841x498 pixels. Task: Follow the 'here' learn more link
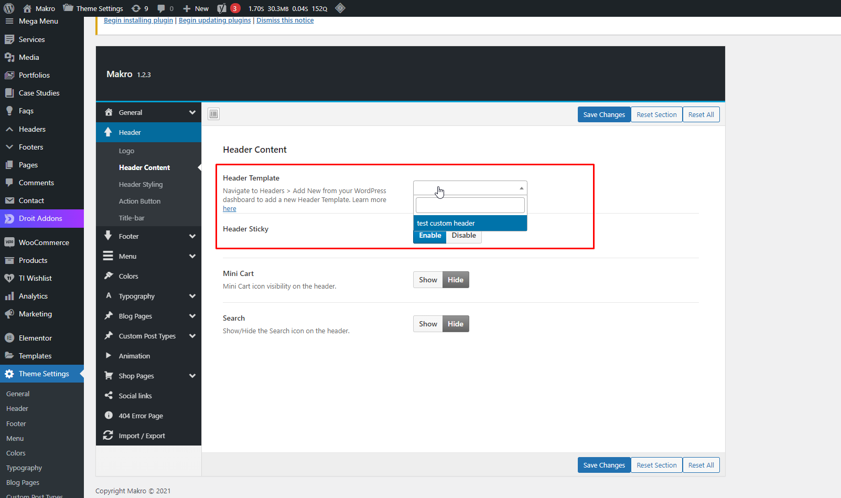pyautogui.click(x=230, y=209)
